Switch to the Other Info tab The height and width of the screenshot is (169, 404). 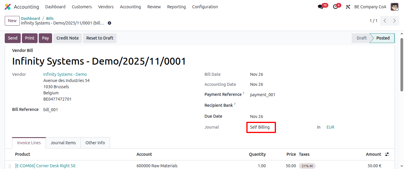95,143
